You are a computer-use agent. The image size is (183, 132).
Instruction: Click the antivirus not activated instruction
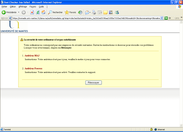pos(60,72)
